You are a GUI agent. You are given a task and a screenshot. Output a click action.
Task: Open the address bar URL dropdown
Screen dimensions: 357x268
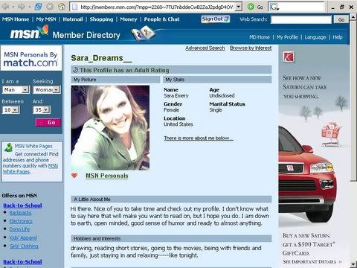click(238, 7)
